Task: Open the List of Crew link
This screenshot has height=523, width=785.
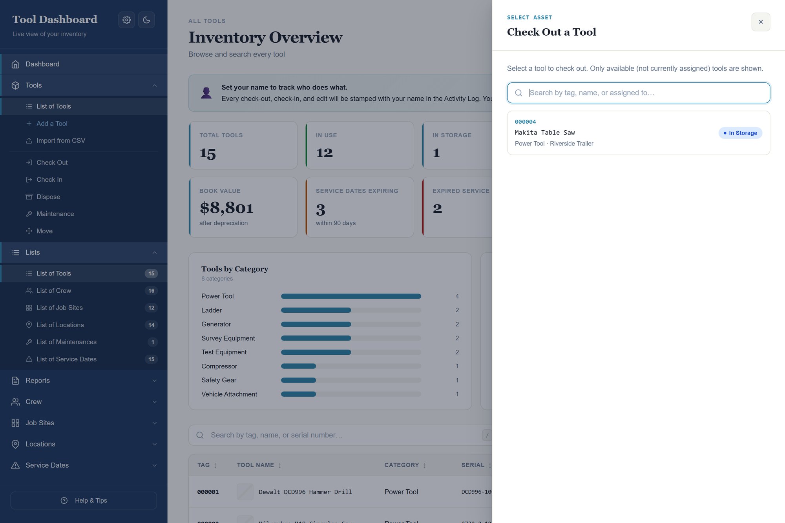Action: [84, 291]
